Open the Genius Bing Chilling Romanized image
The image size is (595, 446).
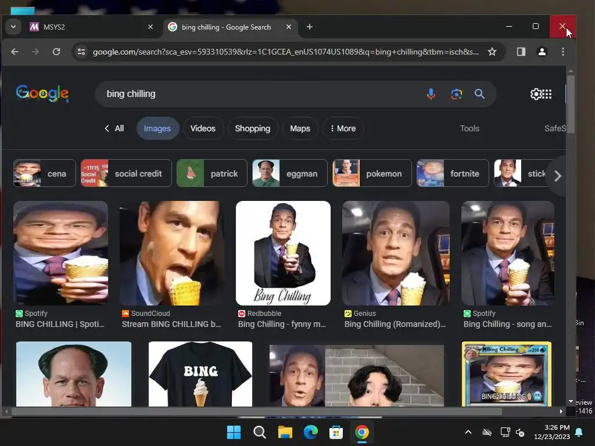[x=396, y=253]
